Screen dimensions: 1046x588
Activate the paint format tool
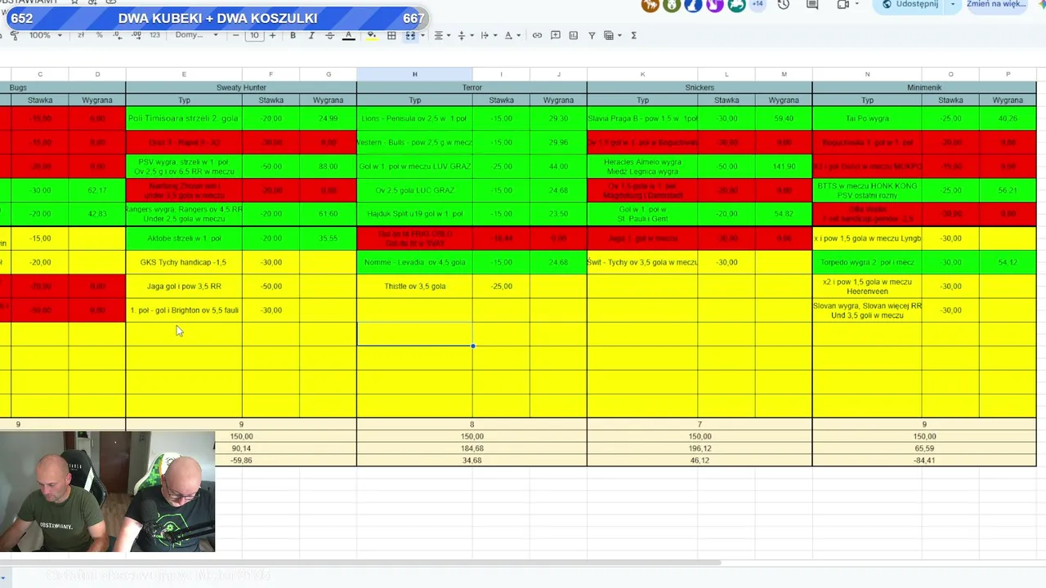click(14, 36)
